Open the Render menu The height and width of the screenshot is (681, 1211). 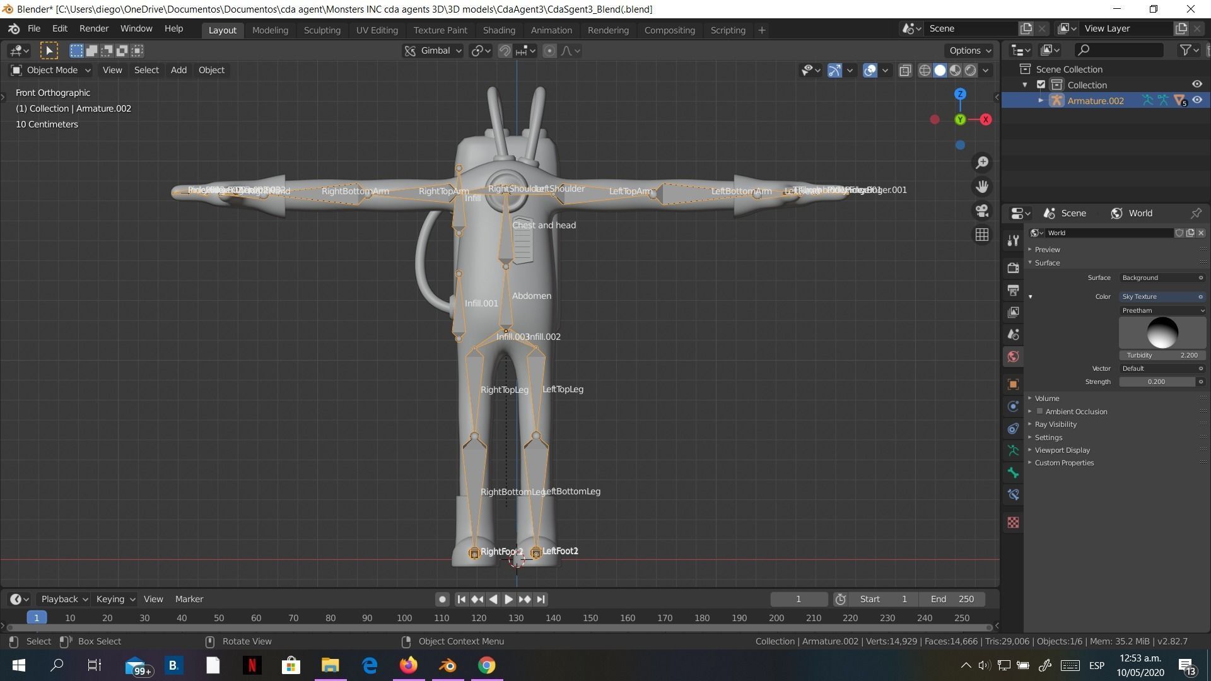[93, 28]
